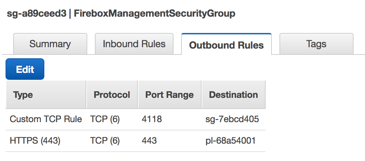
Task: Go to the Tags tab
Action: 316,44
